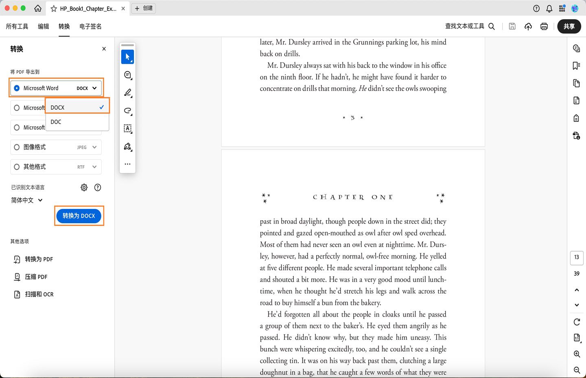This screenshot has height=378, width=586.
Task: Open the 压缩 PDF option
Action: [x=36, y=277]
